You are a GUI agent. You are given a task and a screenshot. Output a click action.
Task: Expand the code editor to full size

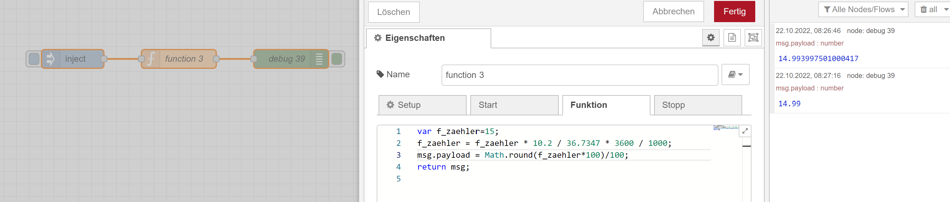(x=745, y=131)
